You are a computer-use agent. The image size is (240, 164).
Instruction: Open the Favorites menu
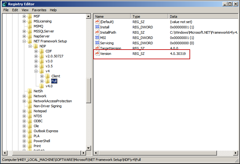[39, 10]
